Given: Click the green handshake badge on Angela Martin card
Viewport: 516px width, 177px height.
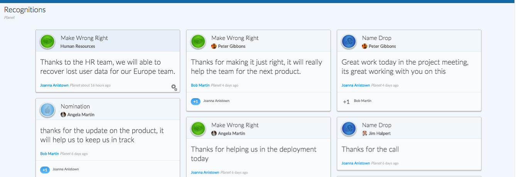Looking at the screenshot, I should [x=198, y=129].
